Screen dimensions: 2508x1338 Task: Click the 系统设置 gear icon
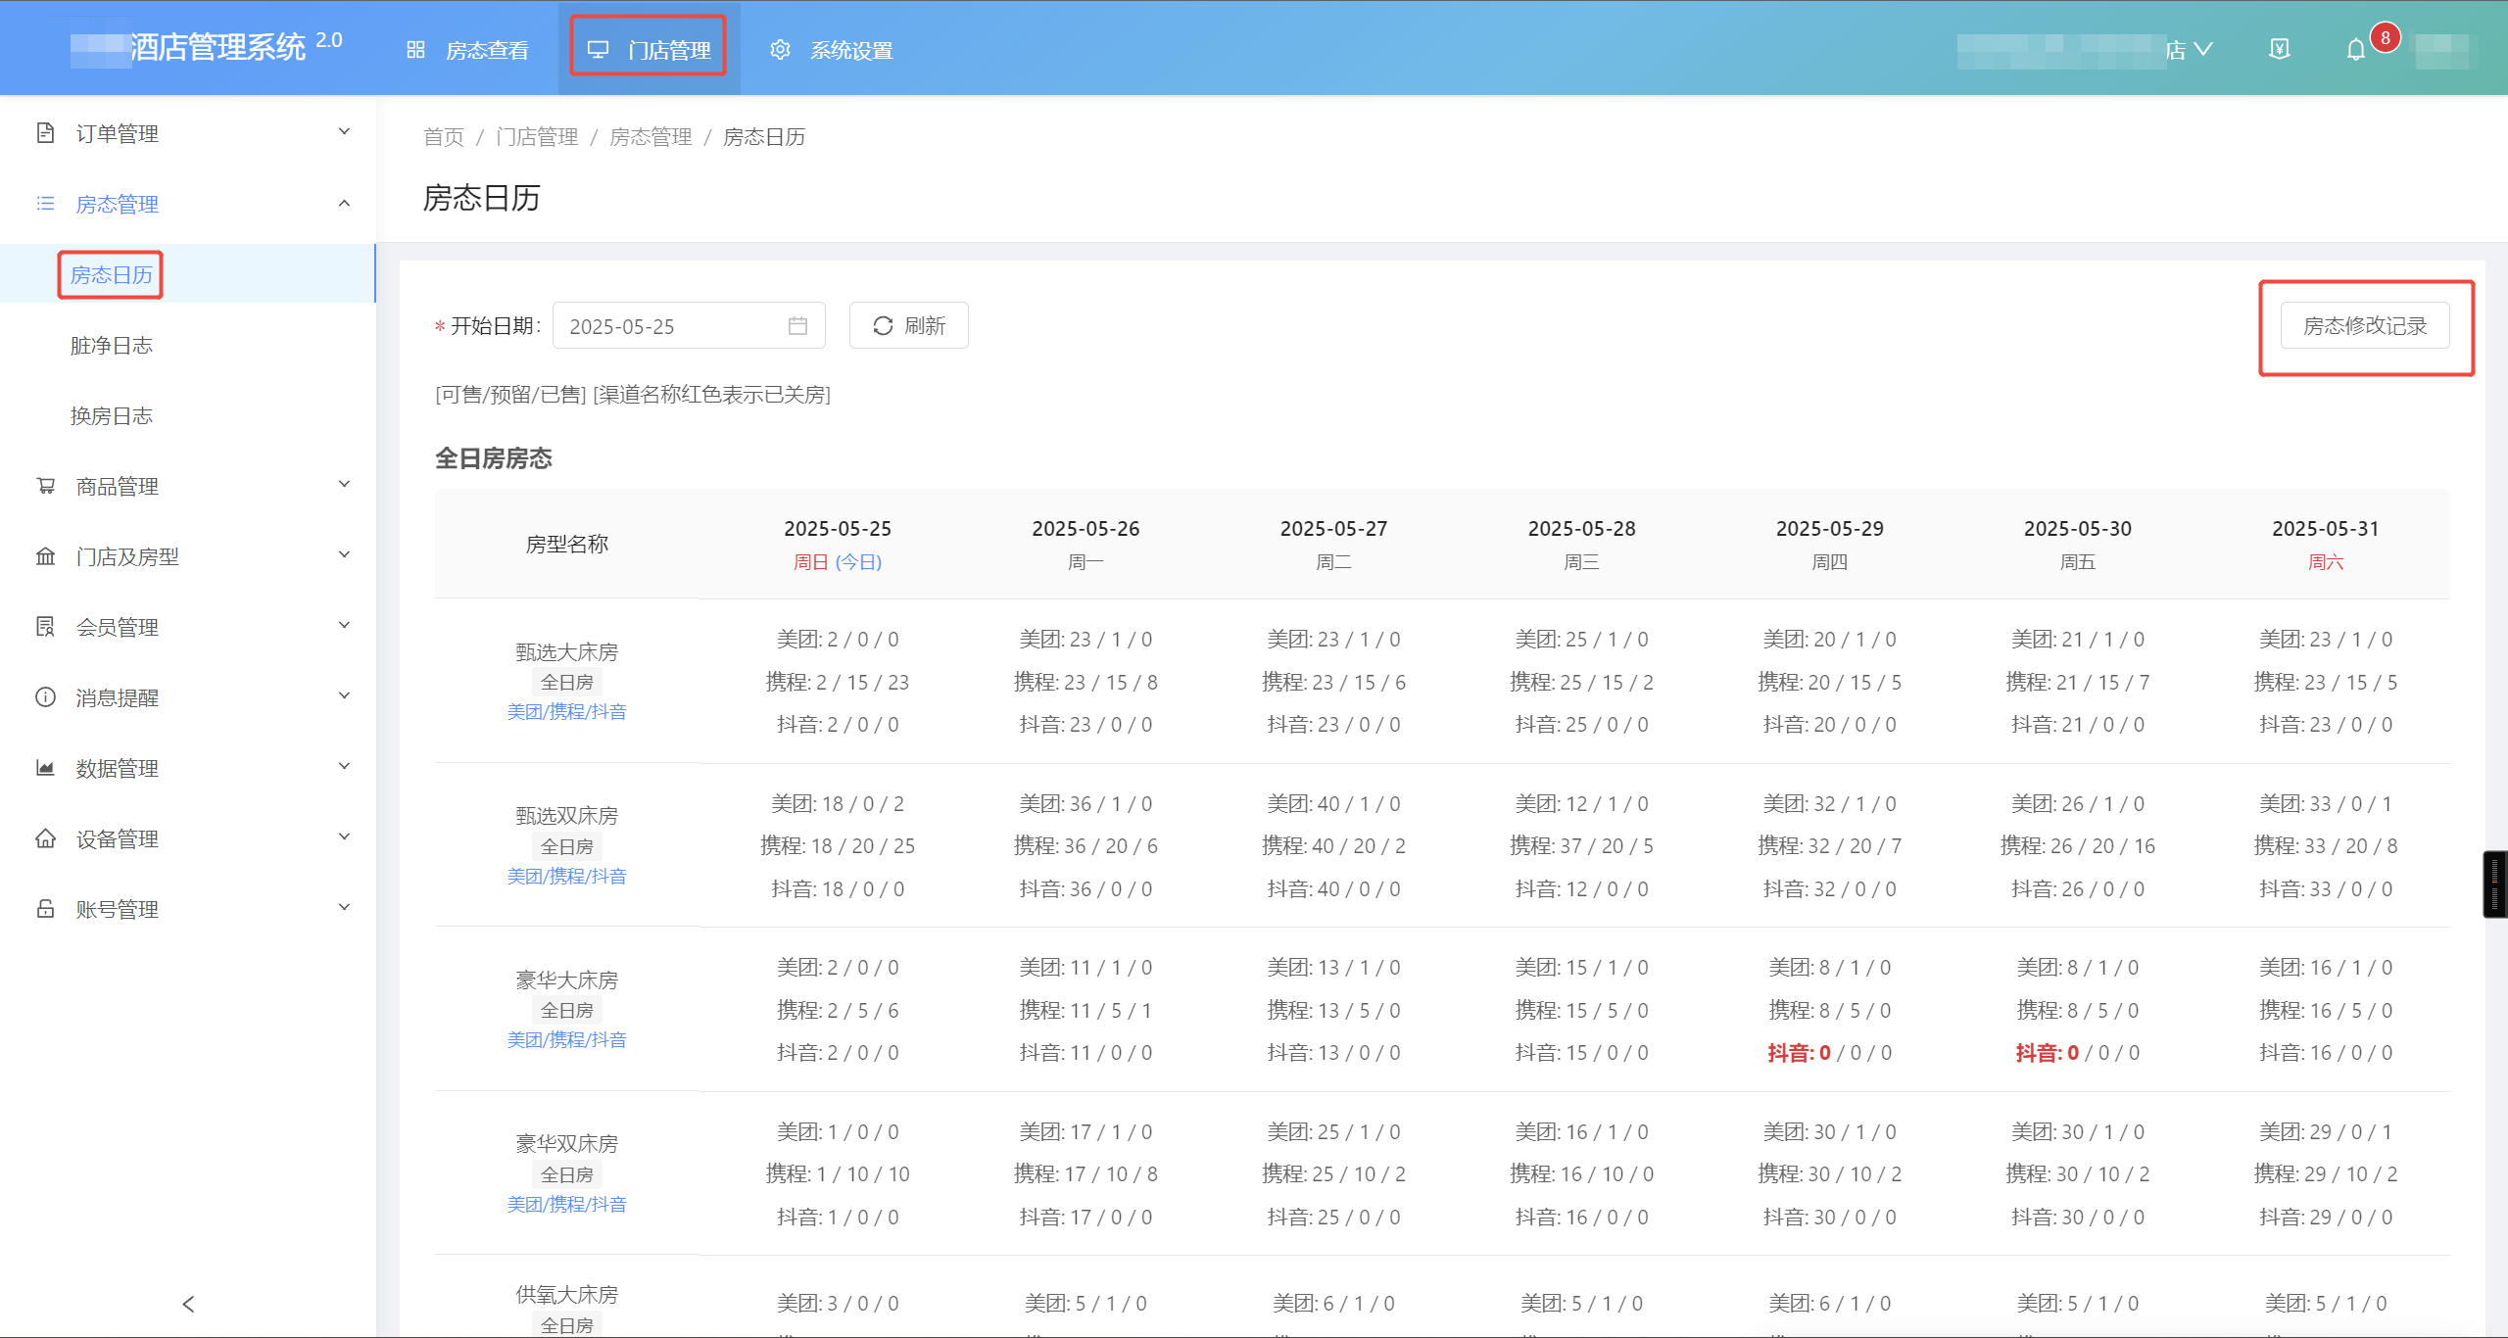(x=780, y=50)
